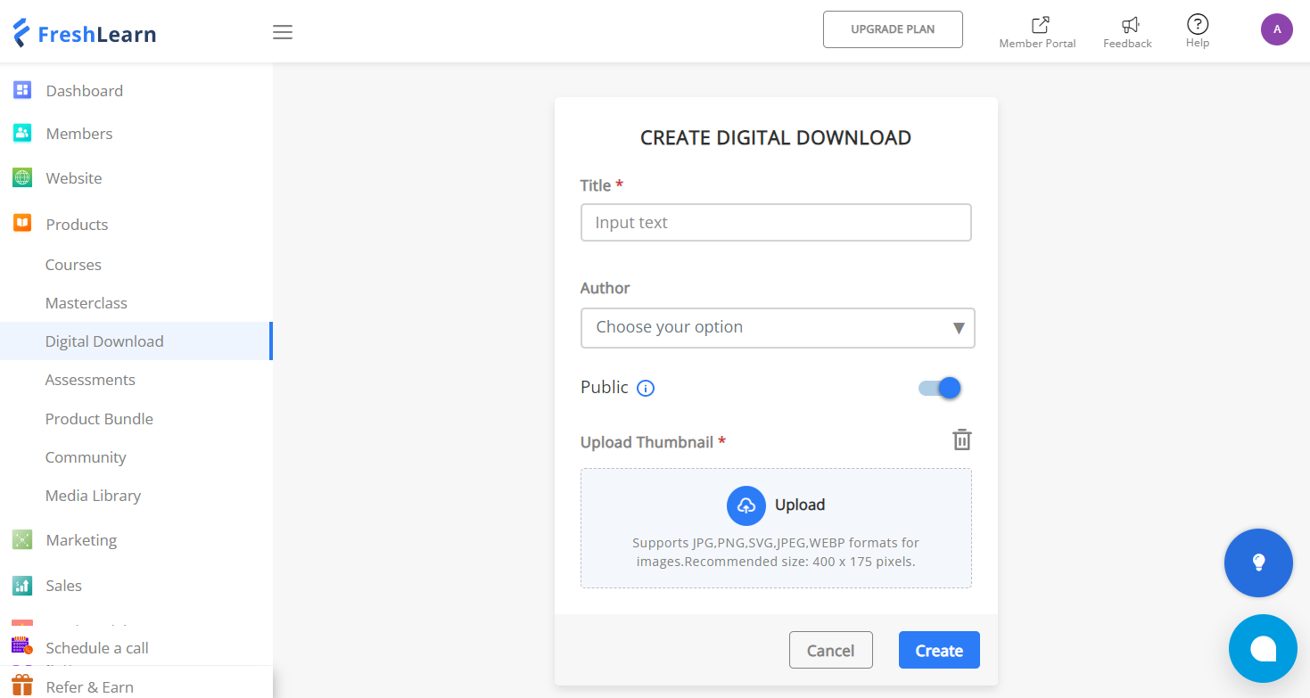Screen dimensions: 1310x698
Task: Open the lightbulb tips floating button
Action: (x=1258, y=563)
